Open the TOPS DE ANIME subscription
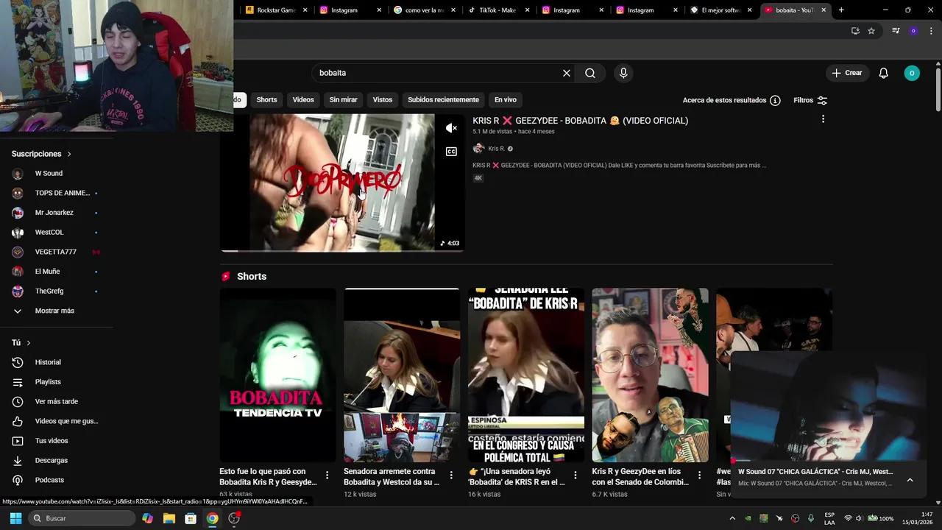The image size is (942, 530). pyautogui.click(x=55, y=193)
